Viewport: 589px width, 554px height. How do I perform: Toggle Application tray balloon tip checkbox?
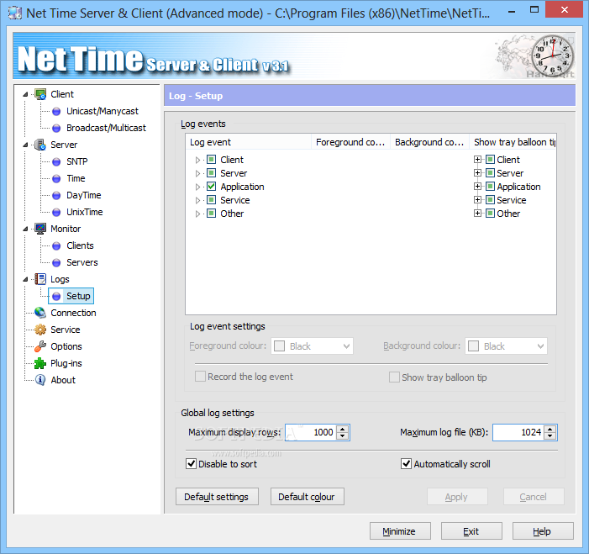coord(490,187)
